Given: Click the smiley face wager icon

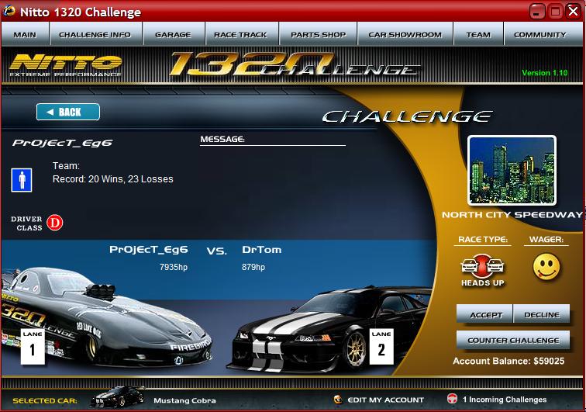Looking at the screenshot, I should [546, 266].
